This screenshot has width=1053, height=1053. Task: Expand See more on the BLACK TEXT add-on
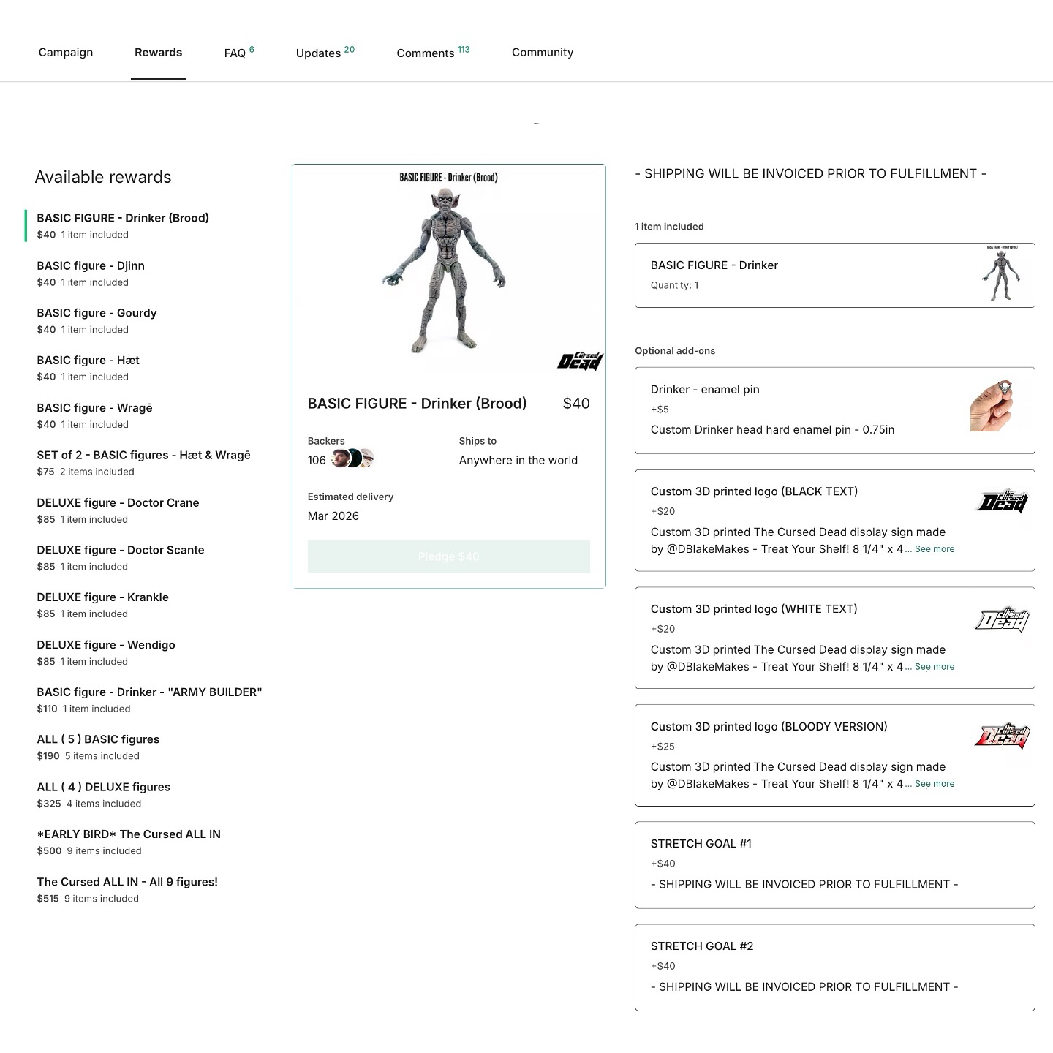(x=934, y=549)
